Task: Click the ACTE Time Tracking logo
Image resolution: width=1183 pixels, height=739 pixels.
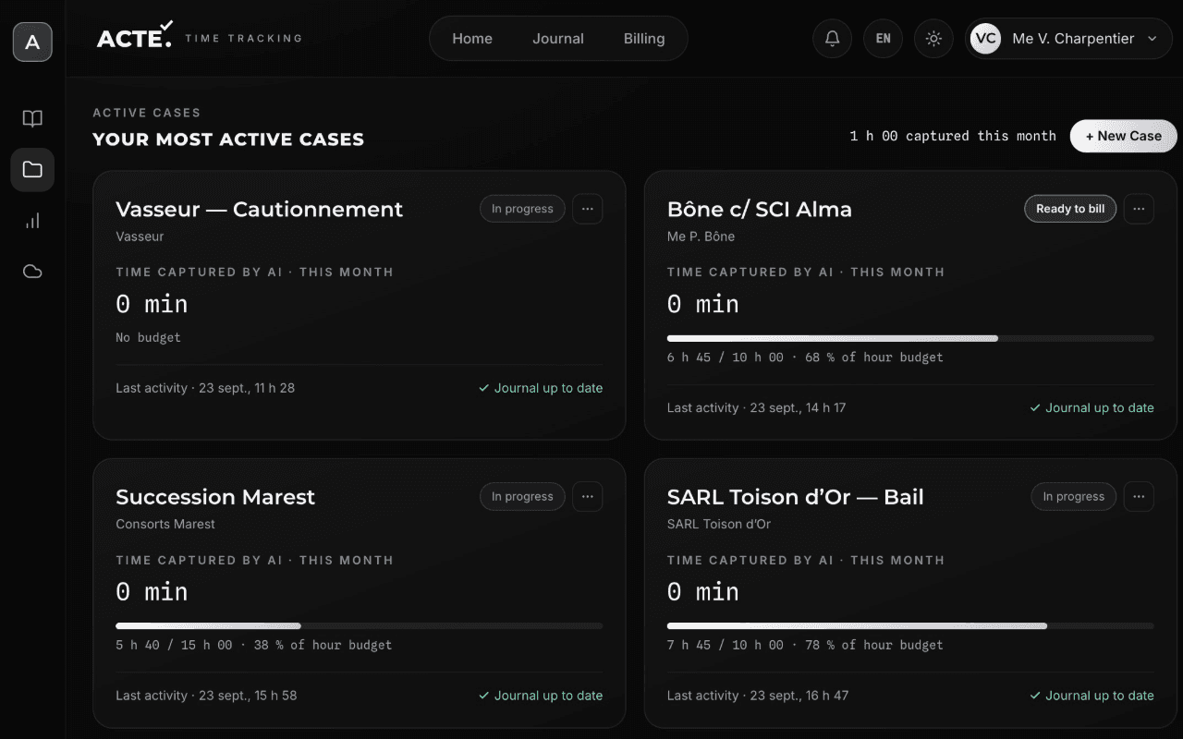Action: click(x=199, y=37)
